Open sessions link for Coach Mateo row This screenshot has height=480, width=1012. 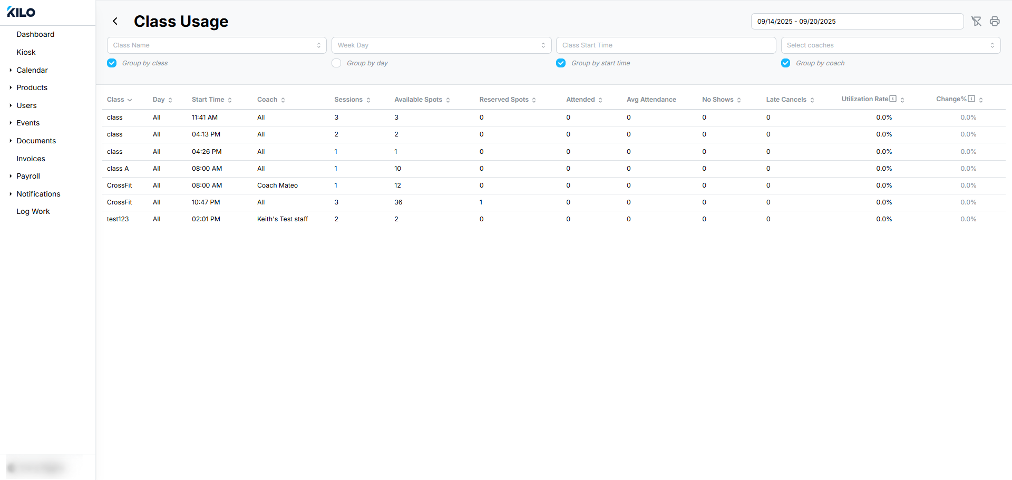click(336, 185)
